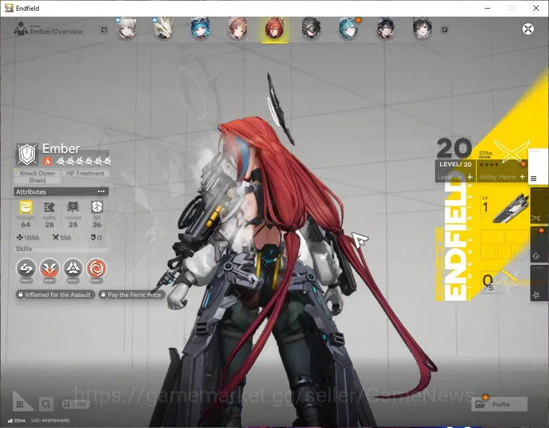Screen dimensions: 549x428
Task: Select the gray-haired operator portrait
Action: coord(126,28)
